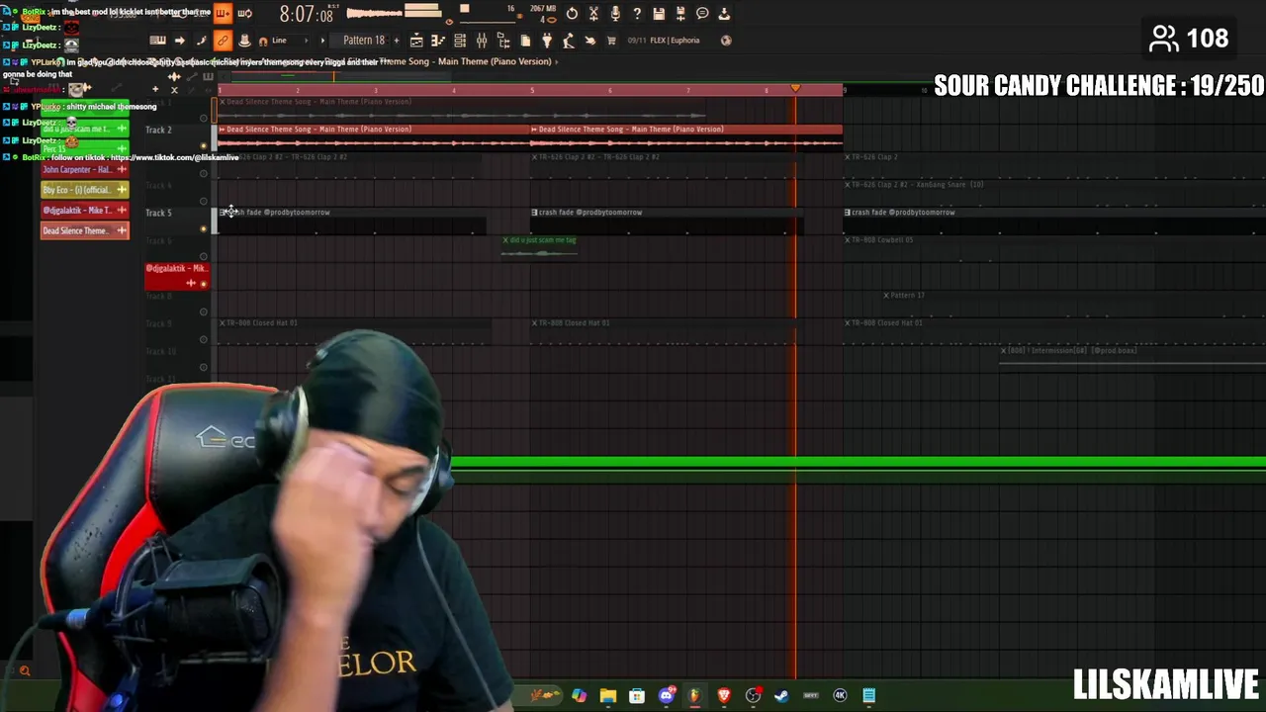Viewport: 1266px width, 712px height.
Task: Select John Carpenter - Hal... picker item
Action: coord(84,169)
